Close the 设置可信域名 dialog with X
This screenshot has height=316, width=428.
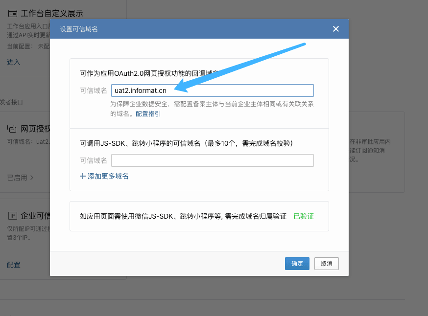pos(335,29)
